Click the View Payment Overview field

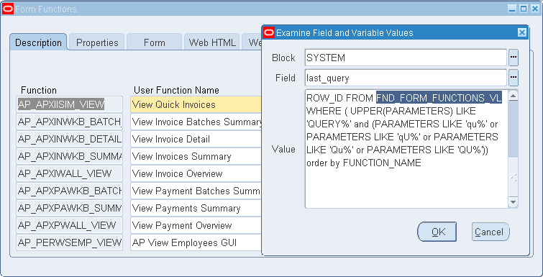coord(196,225)
